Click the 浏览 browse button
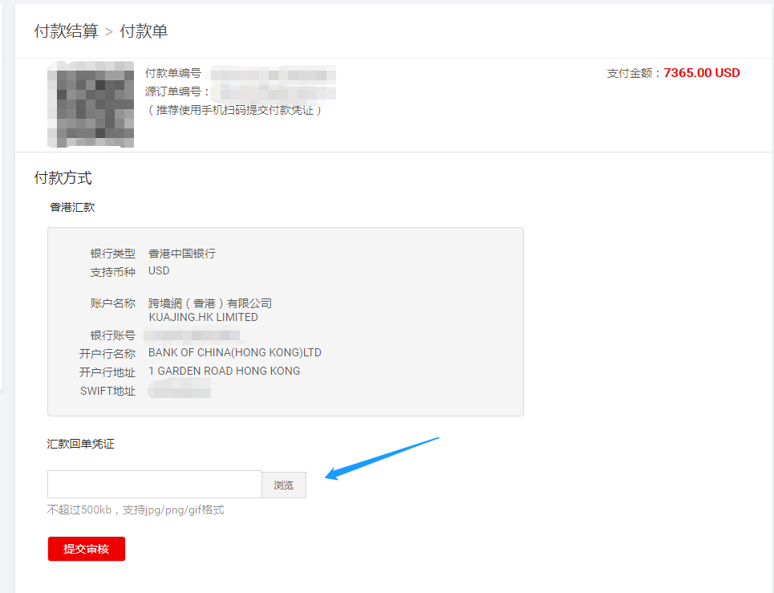The image size is (774, 593). point(284,485)
